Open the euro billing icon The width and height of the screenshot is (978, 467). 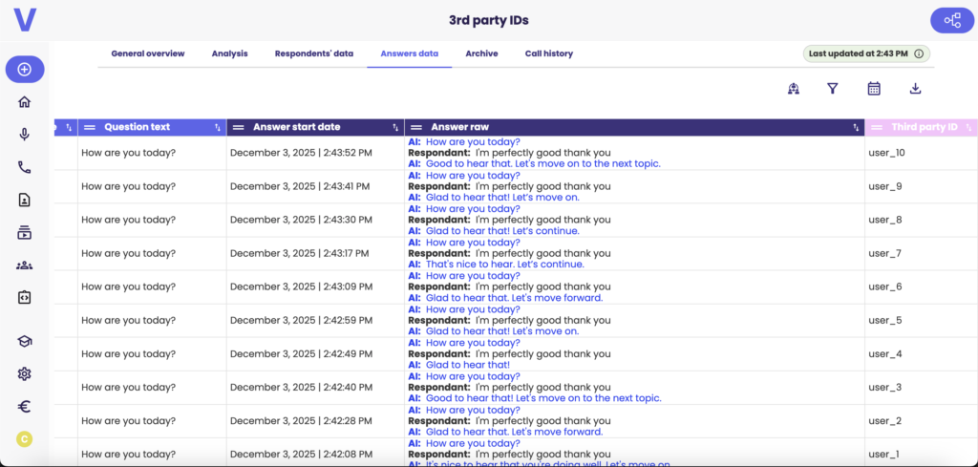coord(24,407)
